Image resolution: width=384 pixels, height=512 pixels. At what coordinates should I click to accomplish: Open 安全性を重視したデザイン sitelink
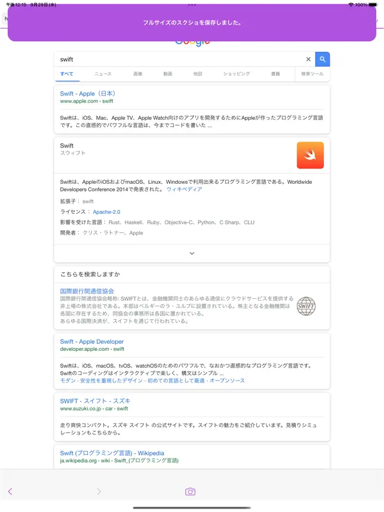tap(112, 381)
